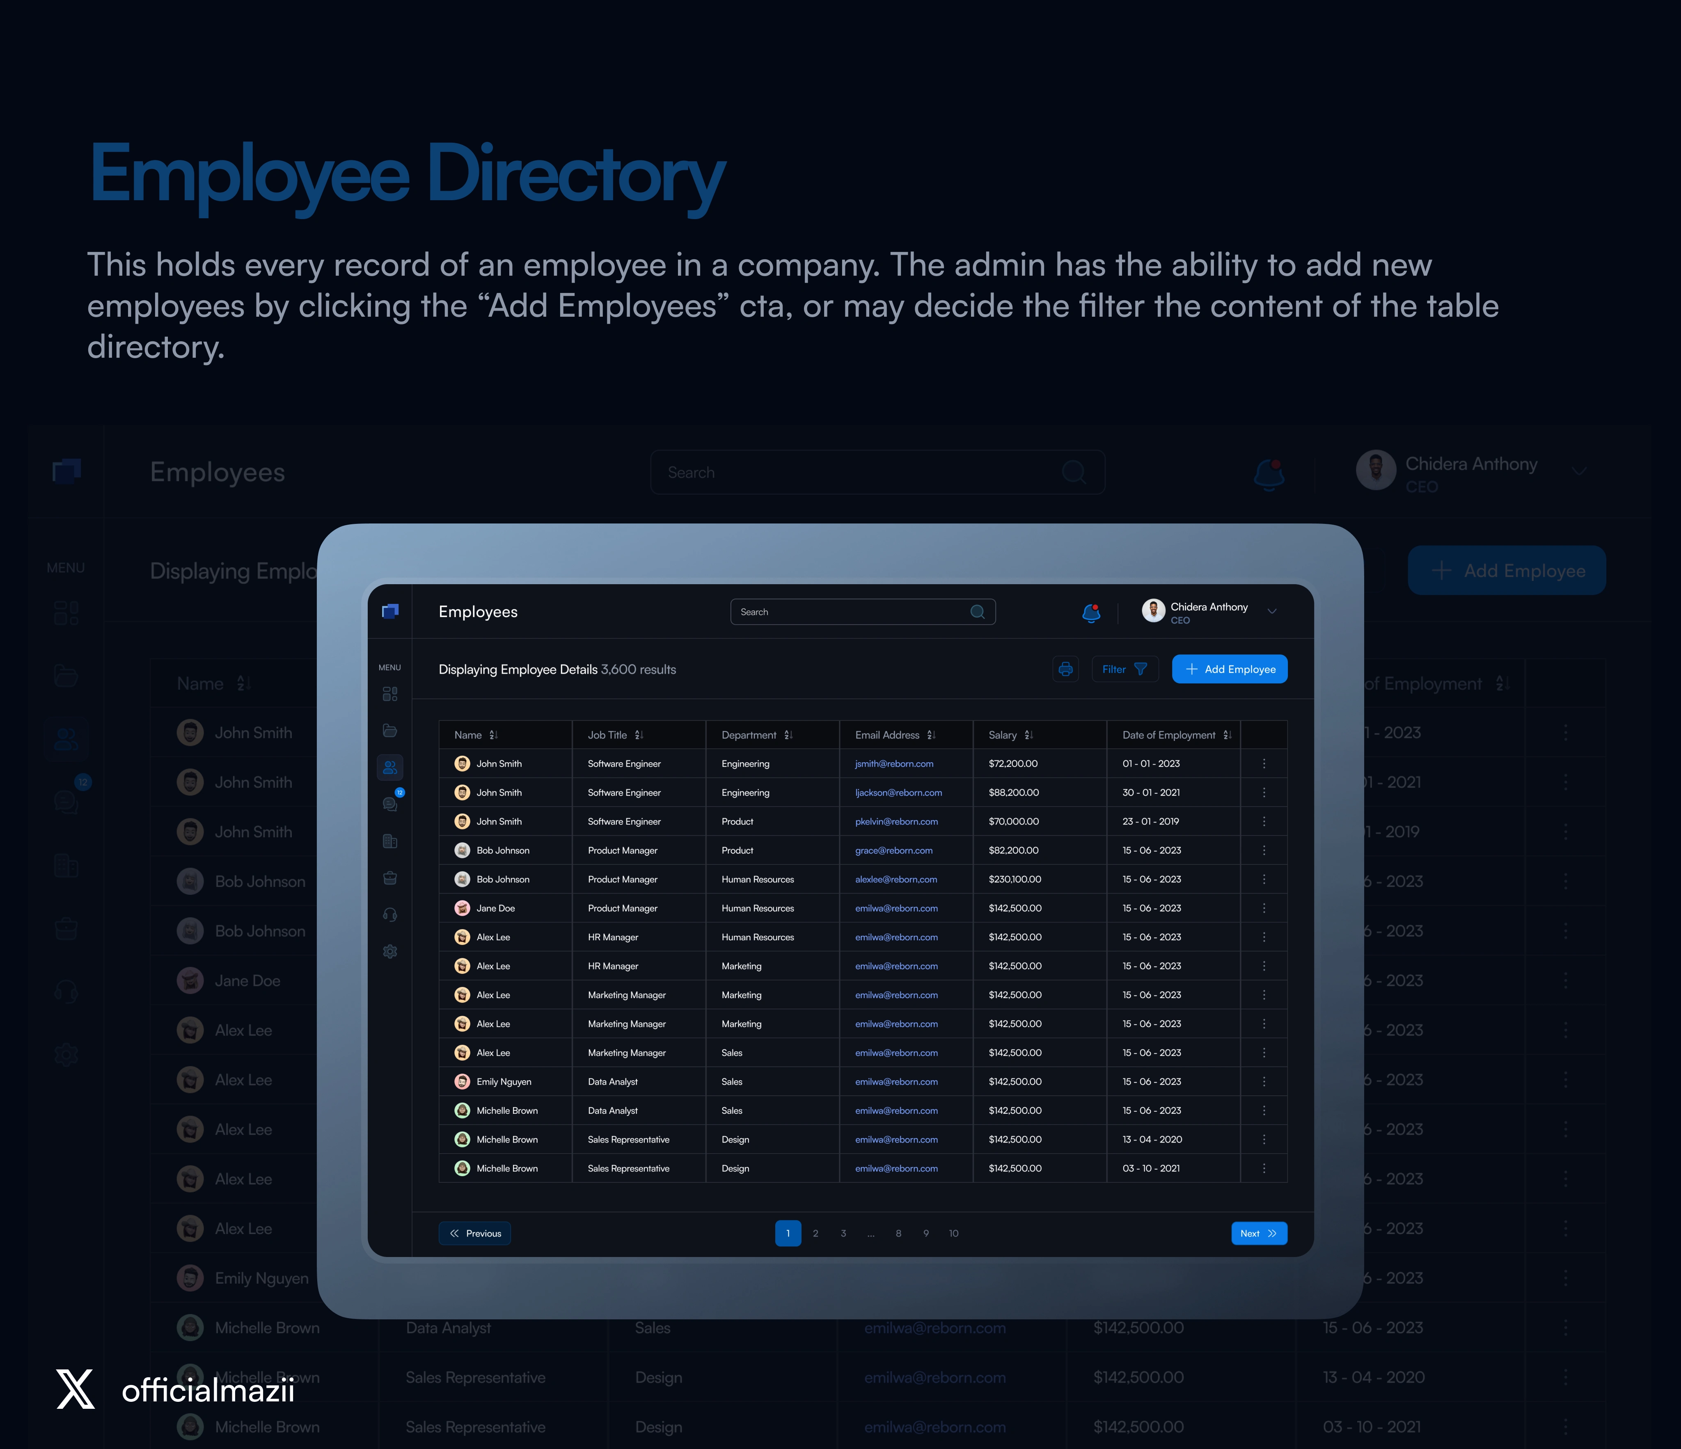Click the Add Employee button

(1229, 669)
